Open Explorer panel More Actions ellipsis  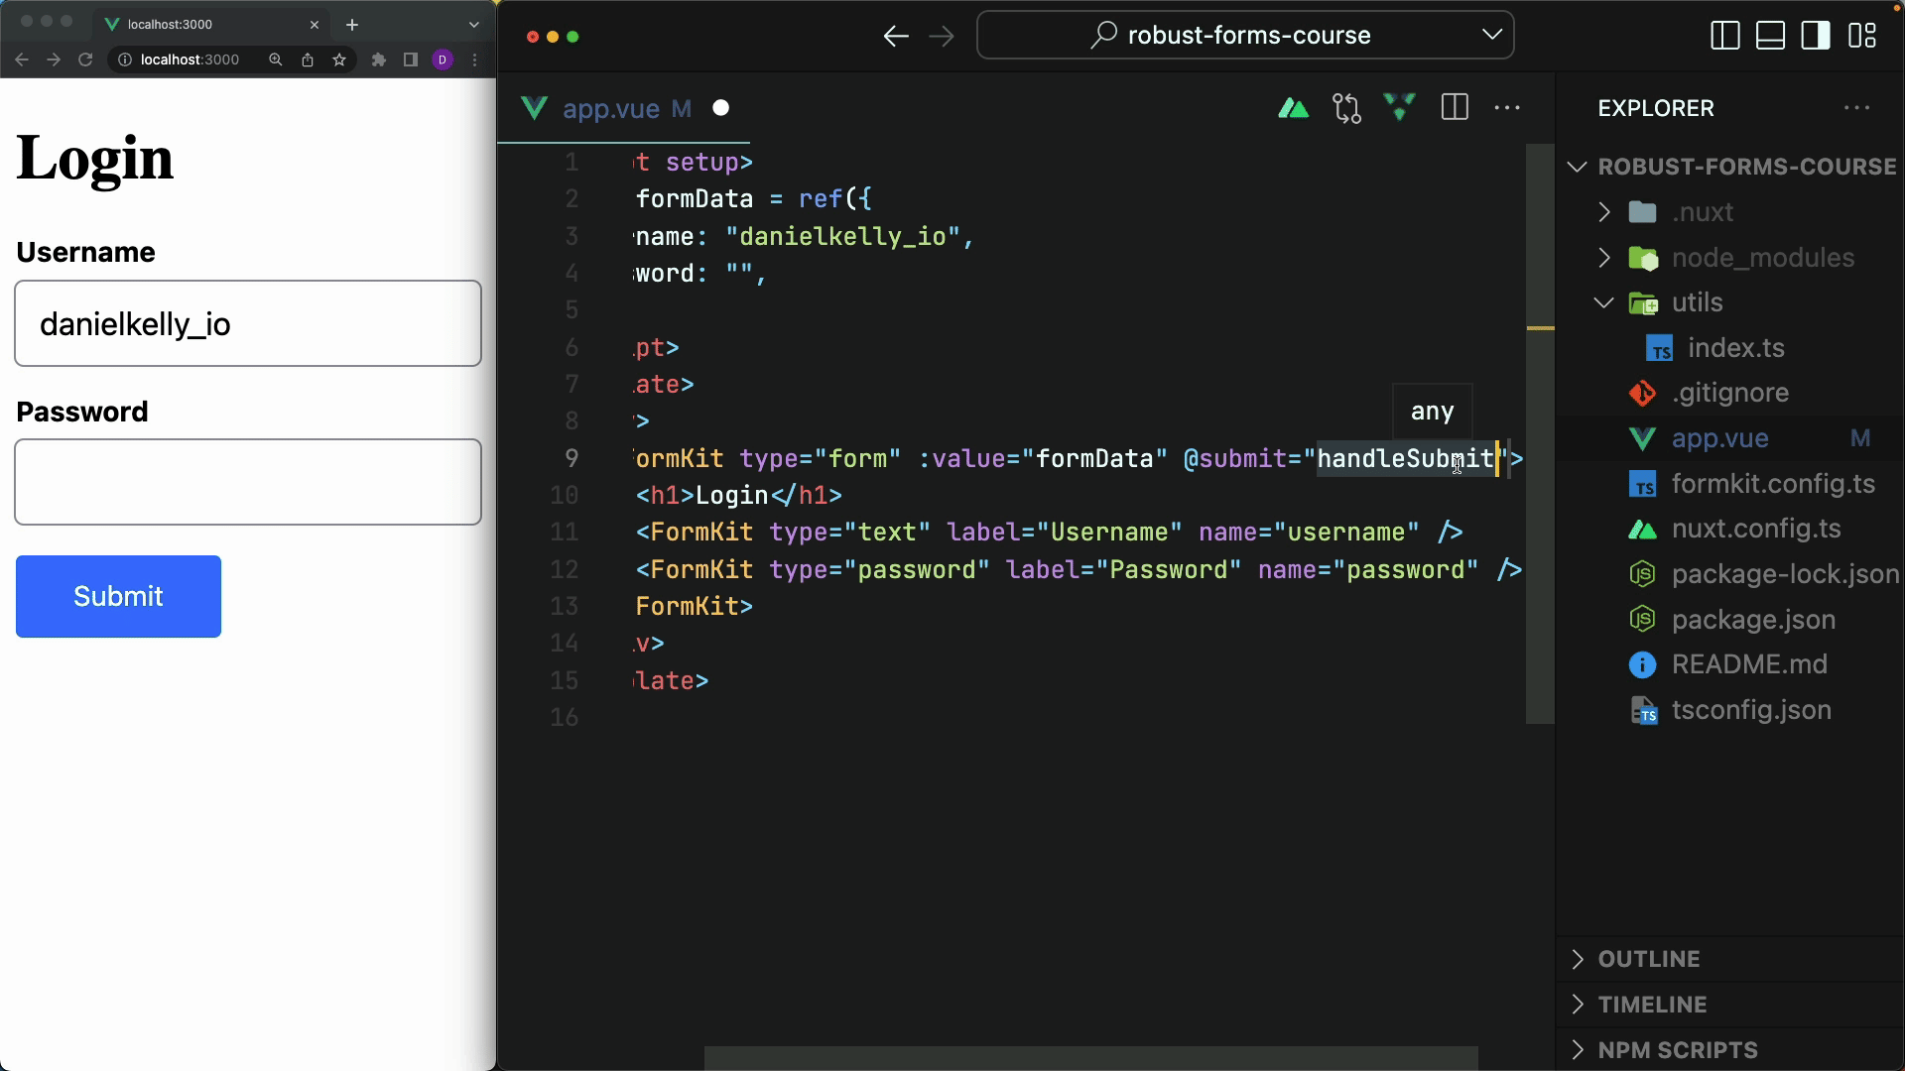(1856, 108)
